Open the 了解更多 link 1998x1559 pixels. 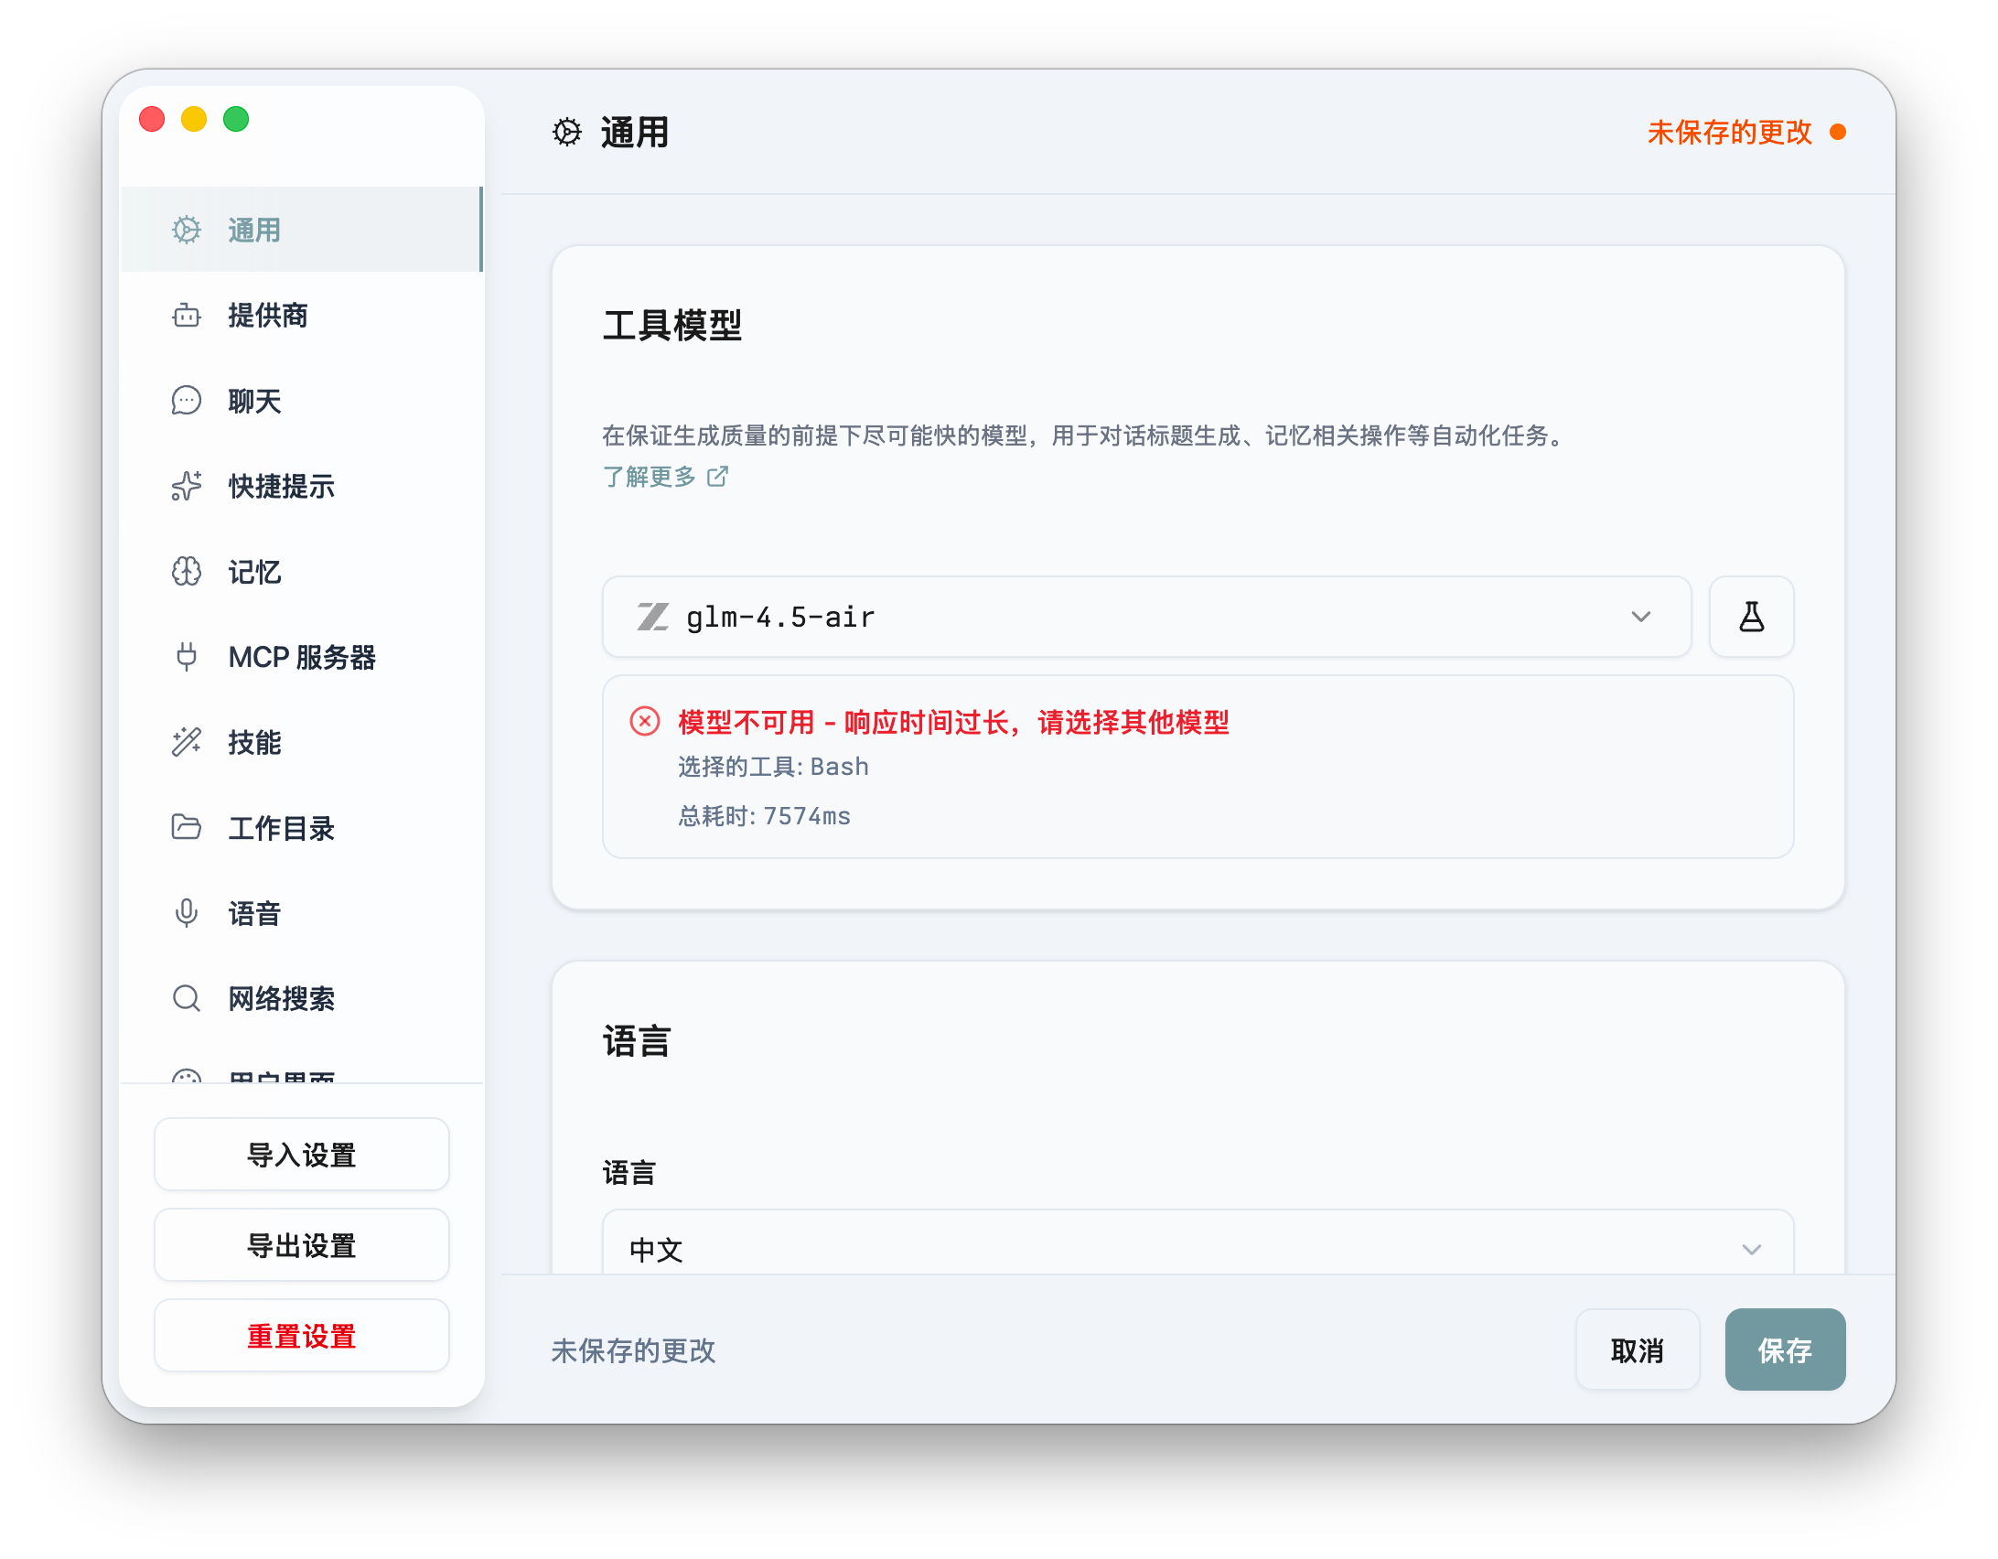point(651,477)
